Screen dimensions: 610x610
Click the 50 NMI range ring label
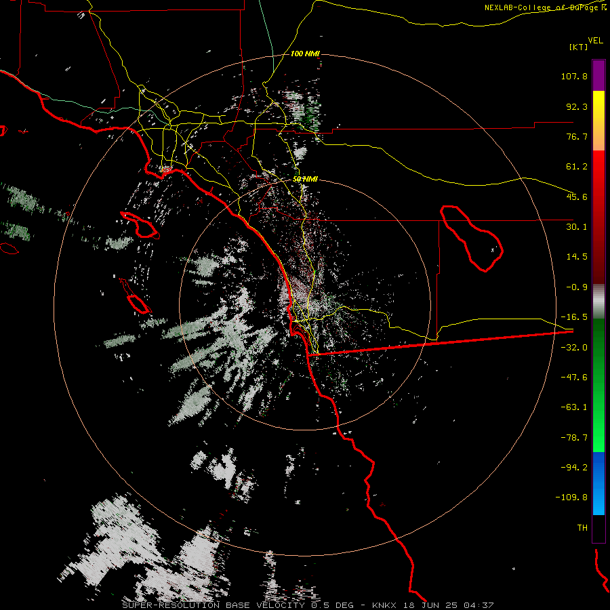[x=305, y=179]
